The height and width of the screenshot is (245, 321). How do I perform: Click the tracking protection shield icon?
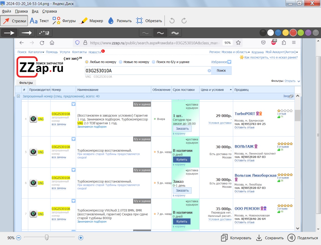77,43
